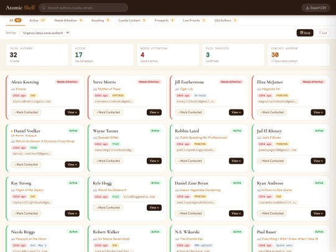Viewport: 336px width, 252px height.
Task: Select the Active tab
Action: pos(37,21)
